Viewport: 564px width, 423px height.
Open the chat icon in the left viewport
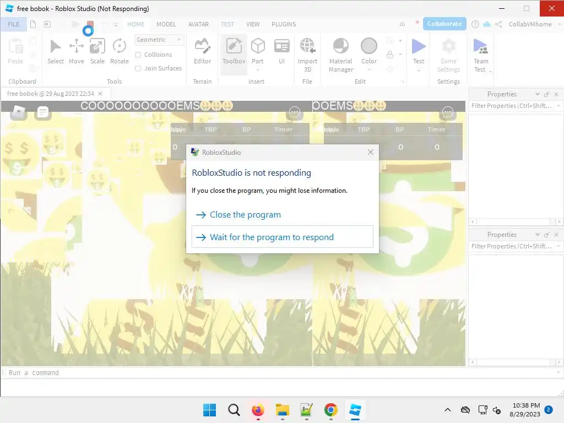[42, 112]
